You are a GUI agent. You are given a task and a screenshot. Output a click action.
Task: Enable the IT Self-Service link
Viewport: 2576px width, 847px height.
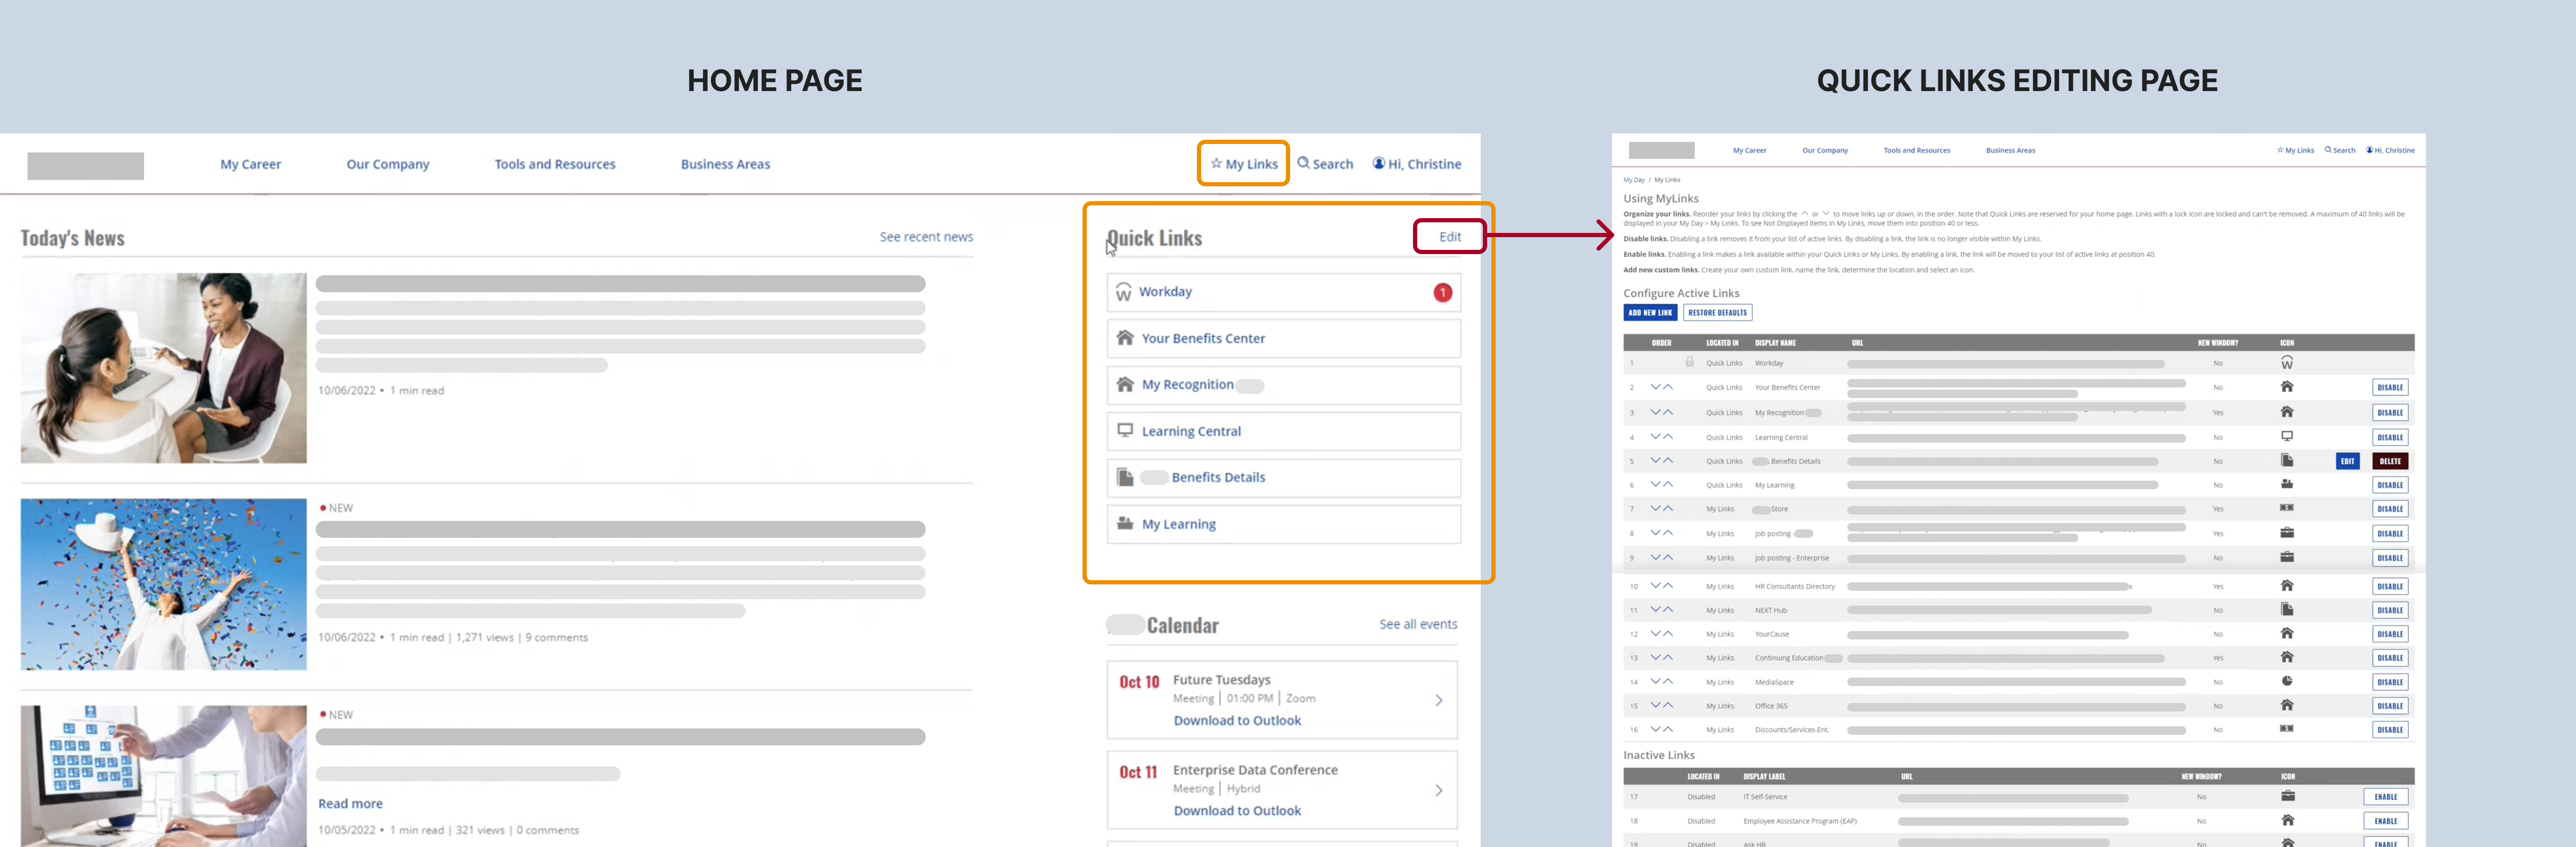click(2386, 796)
